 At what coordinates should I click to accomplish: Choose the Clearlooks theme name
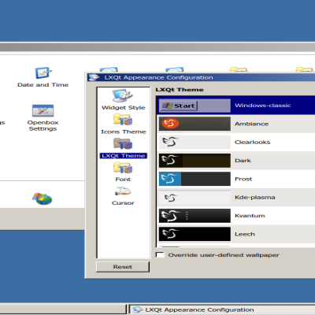(x=252, y=143)
